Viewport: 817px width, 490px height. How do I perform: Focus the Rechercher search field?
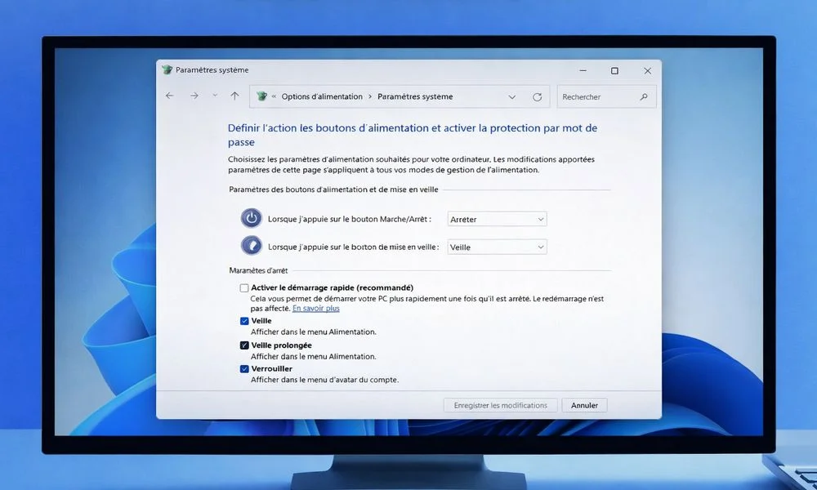(596, 96)
